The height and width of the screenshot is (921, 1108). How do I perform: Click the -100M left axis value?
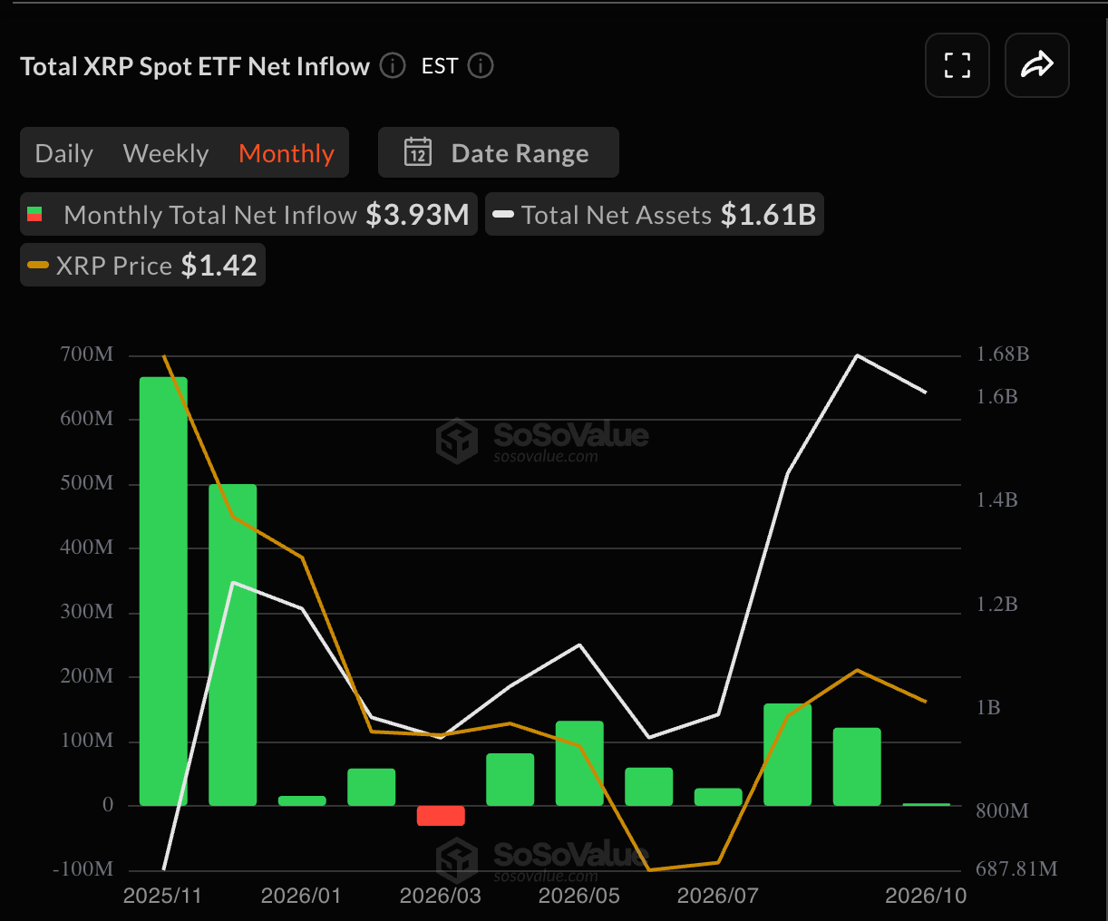coord(83,869)
